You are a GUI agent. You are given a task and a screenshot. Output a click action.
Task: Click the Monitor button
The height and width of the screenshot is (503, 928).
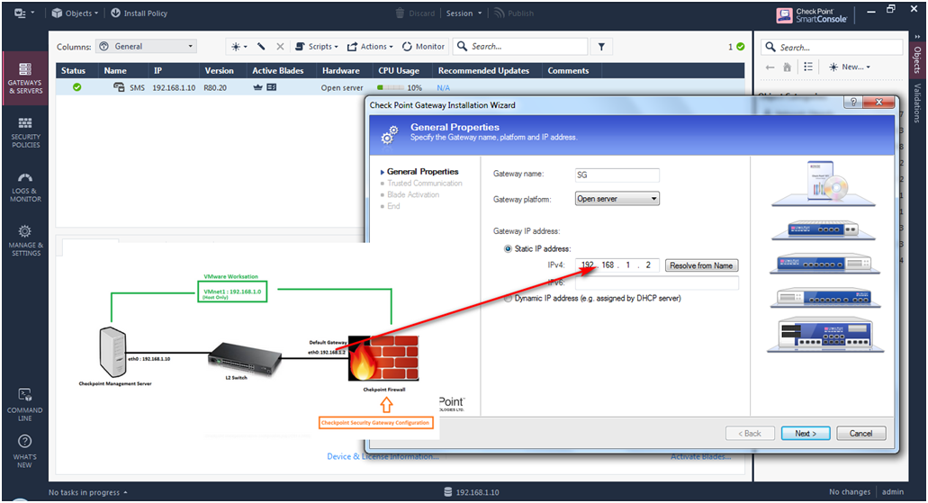(423, 46)
